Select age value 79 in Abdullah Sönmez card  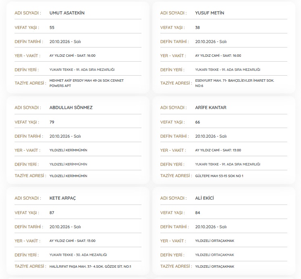pyautogui.click(x=52, y=122)
